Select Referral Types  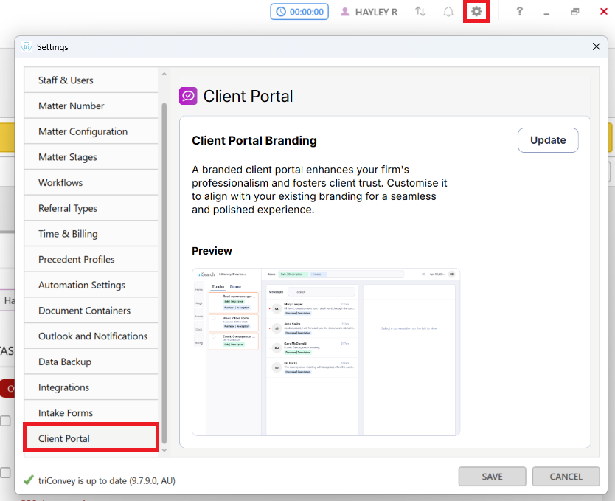click(x=91, y=208)
